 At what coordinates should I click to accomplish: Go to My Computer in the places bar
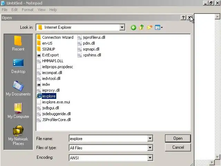pyautogui.click(x=18, y=111)
